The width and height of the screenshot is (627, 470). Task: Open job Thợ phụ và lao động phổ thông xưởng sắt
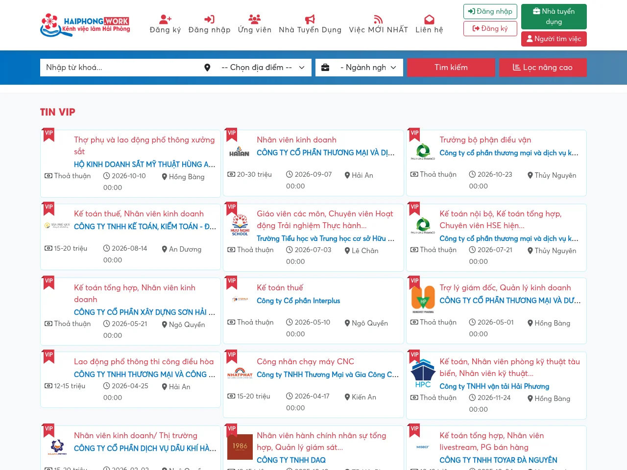[145, 145]
